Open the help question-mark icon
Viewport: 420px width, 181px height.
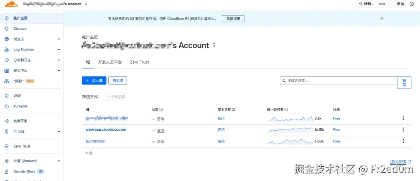pyautogui.click(x=412, y=4)
